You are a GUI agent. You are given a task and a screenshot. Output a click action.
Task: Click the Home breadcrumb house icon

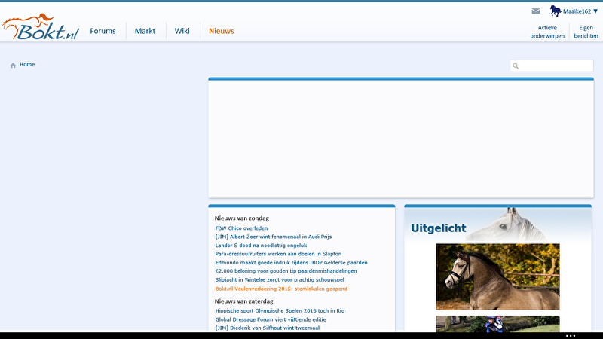(13, 65)
